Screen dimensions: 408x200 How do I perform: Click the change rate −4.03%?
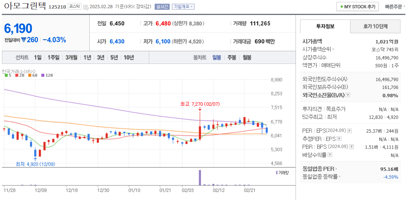(x=54, y=40)
